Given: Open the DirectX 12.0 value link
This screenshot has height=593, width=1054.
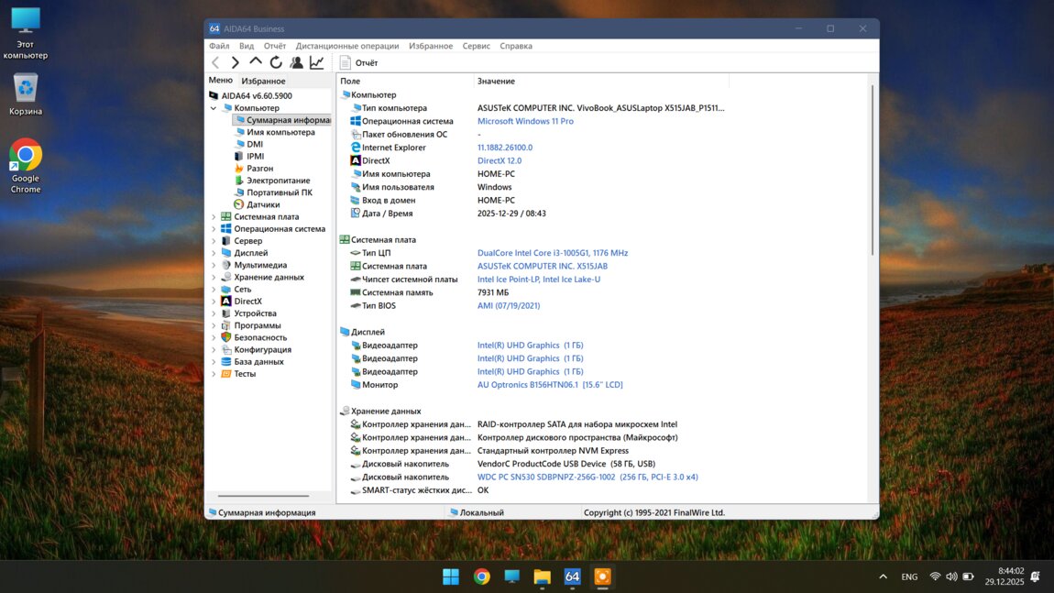Looking at the screenshot, I should click(500, 160).
